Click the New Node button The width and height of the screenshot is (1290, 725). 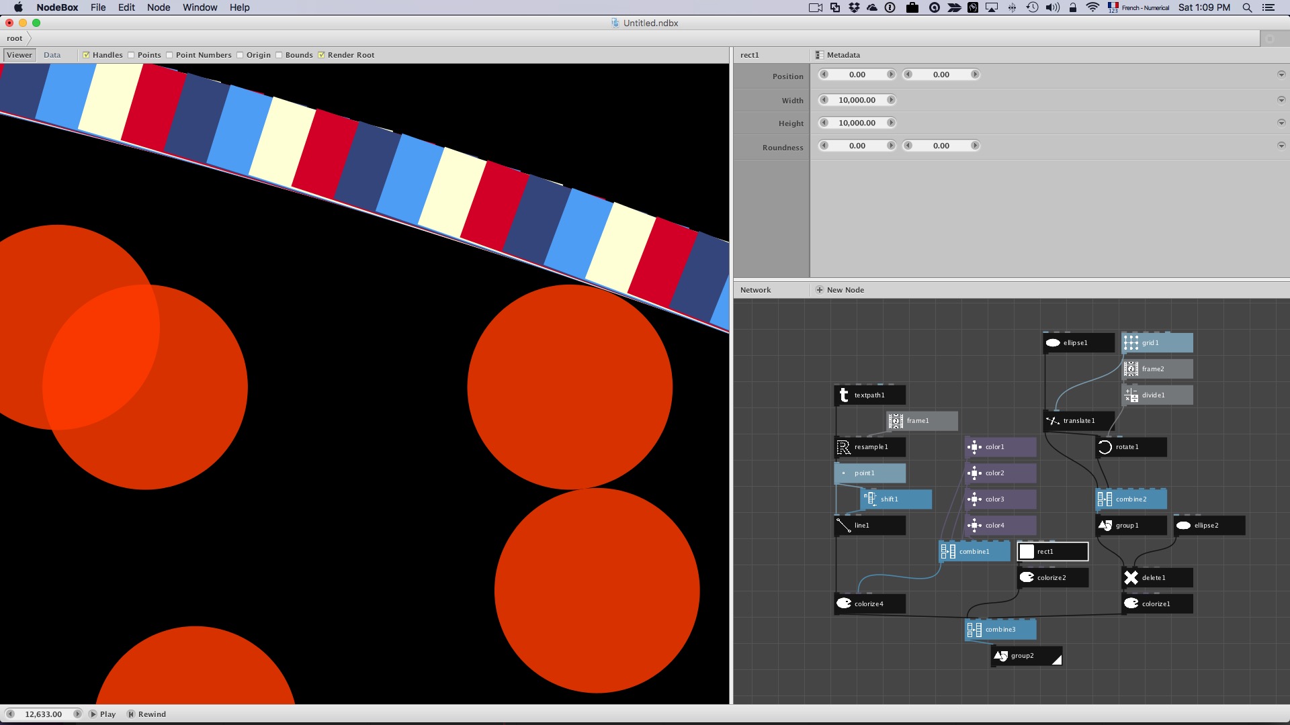840,290
